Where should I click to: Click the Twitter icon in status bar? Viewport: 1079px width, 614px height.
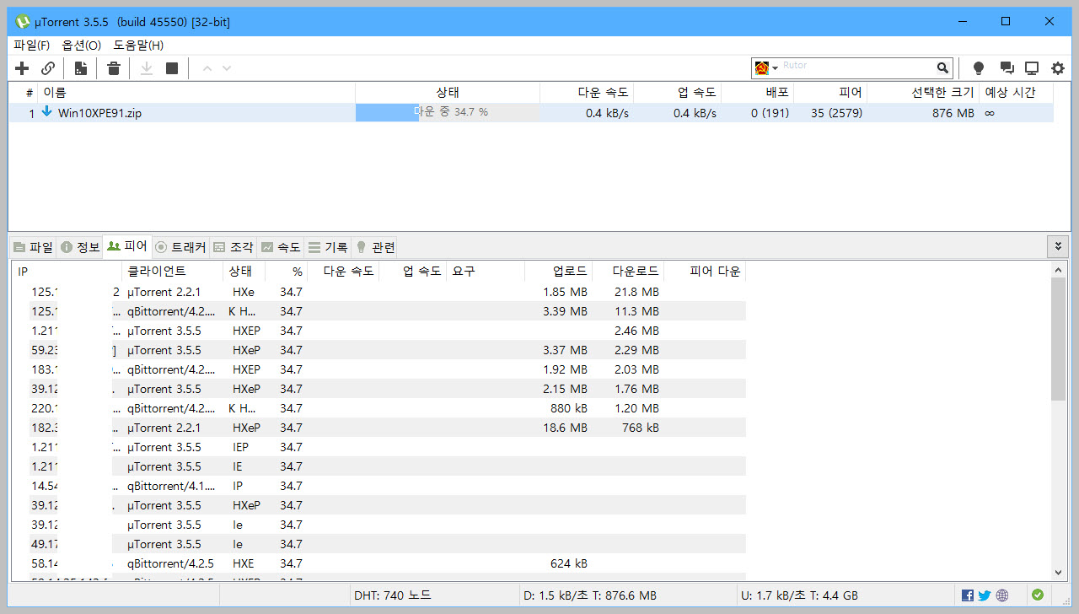(x=985, y=595)
